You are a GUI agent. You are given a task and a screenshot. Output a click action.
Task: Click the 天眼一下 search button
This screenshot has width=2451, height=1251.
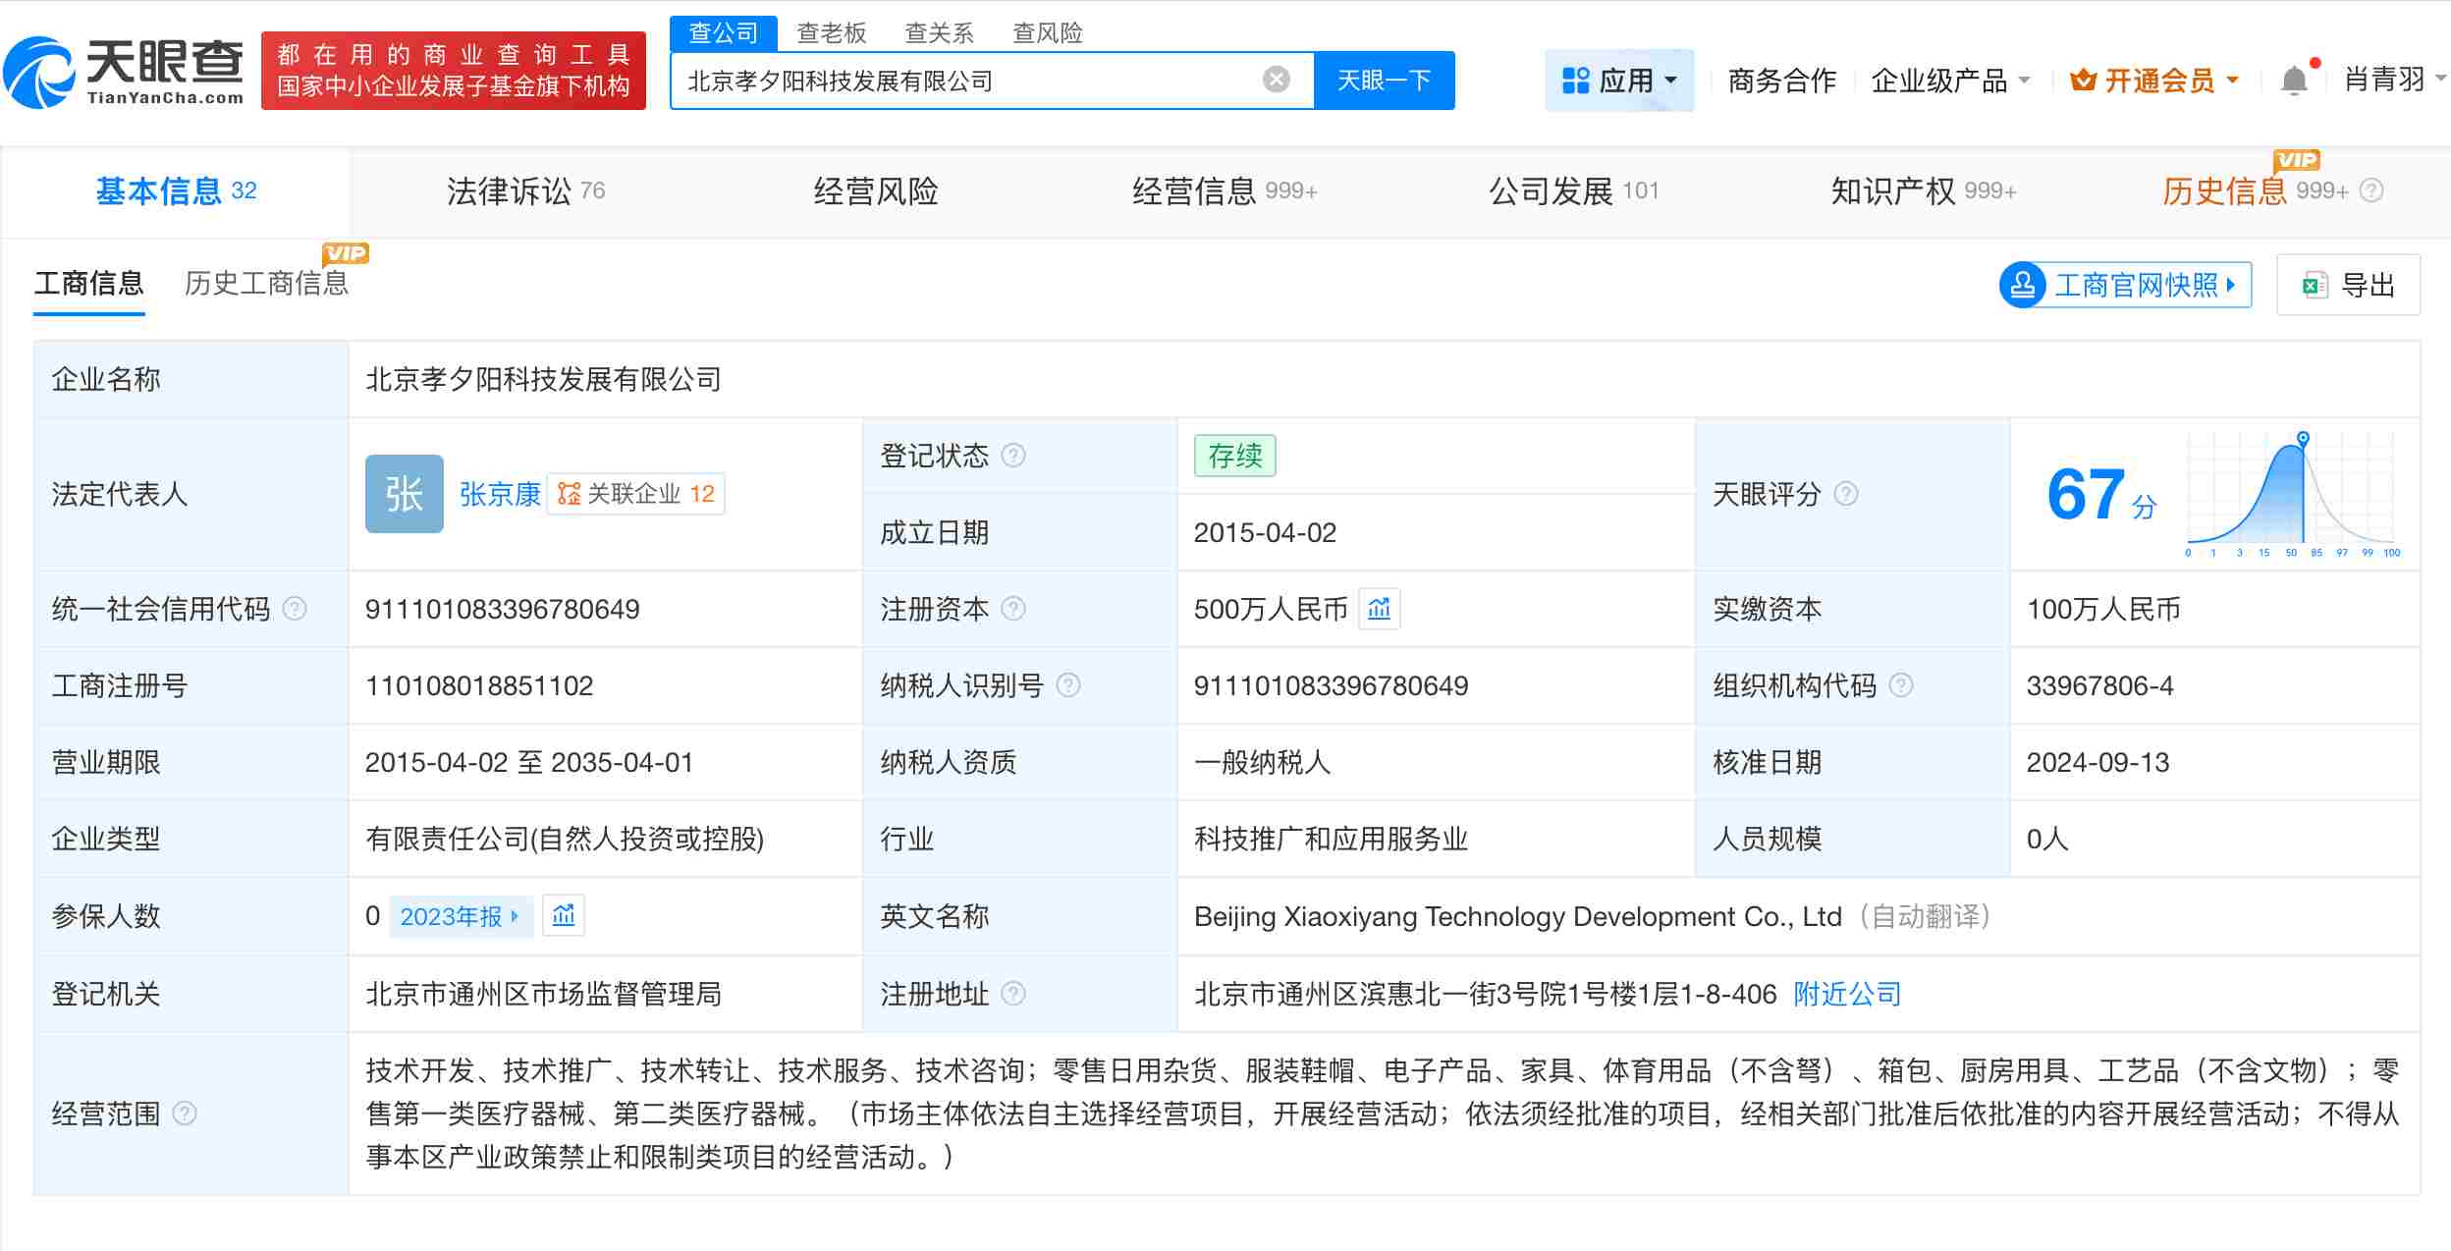coord(1385,80)
